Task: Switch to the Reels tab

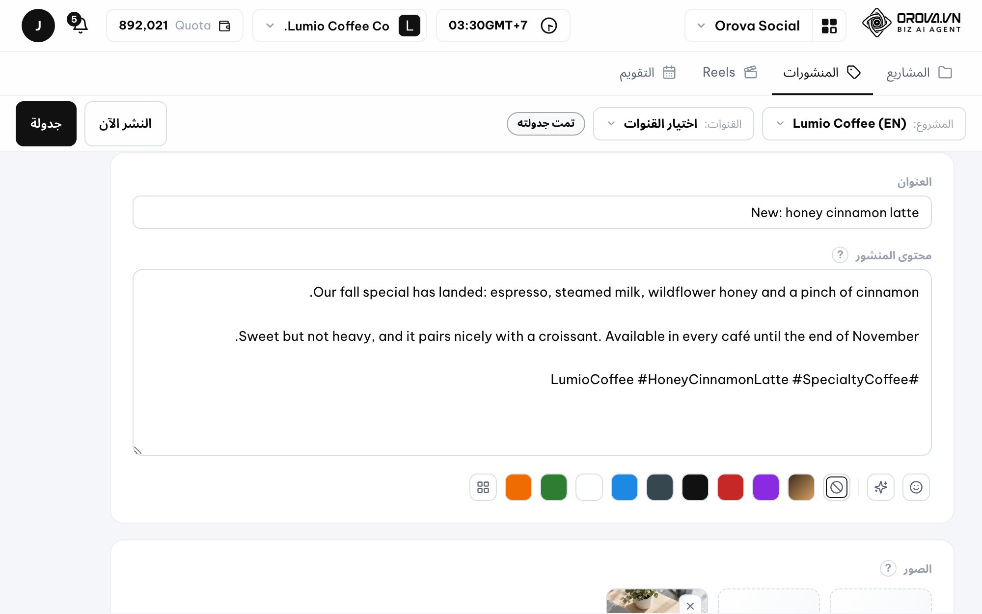Action: (730, 73)
